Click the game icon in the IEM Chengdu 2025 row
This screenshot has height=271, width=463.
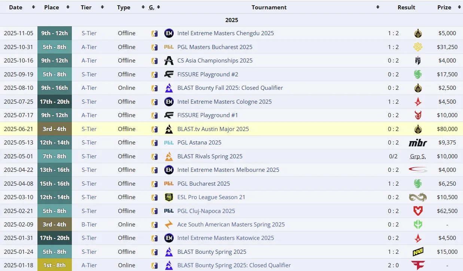click(154, 33)
